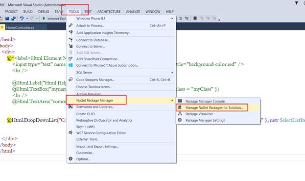
Task: Select Create GUID menu item
Action: click(121, 114)
